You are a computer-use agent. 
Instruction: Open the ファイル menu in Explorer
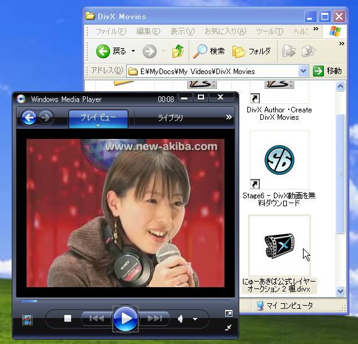(111, 31)
